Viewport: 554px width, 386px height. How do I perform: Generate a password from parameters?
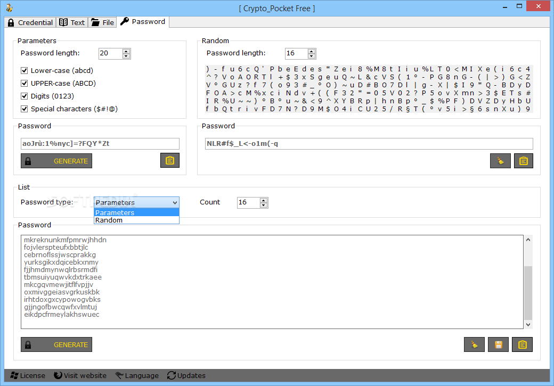(x=56, y=161)
